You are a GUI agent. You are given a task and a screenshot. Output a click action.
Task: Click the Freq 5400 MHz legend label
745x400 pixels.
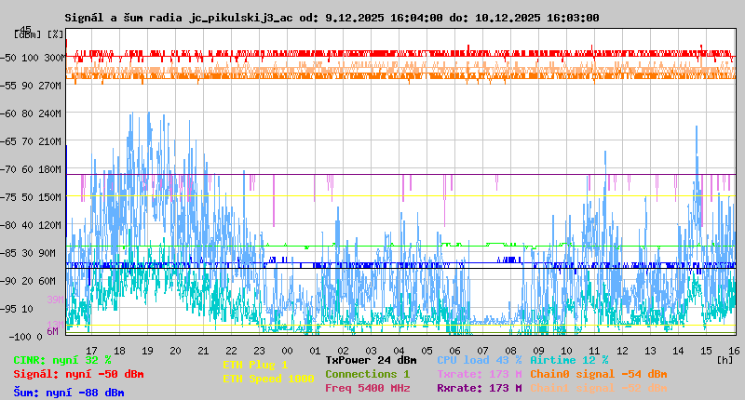pos(367,388)
